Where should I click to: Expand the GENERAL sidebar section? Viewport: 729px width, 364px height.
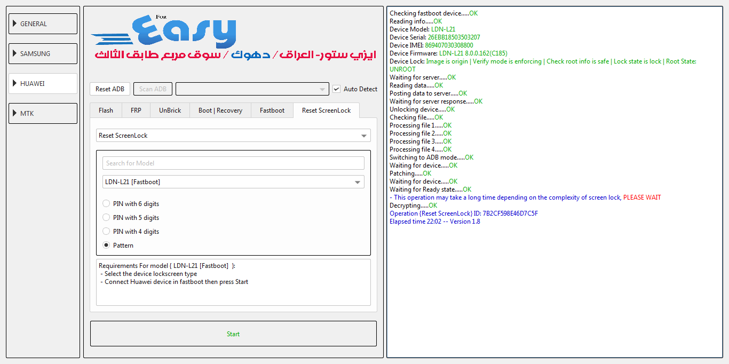click(x=43, y=24)
